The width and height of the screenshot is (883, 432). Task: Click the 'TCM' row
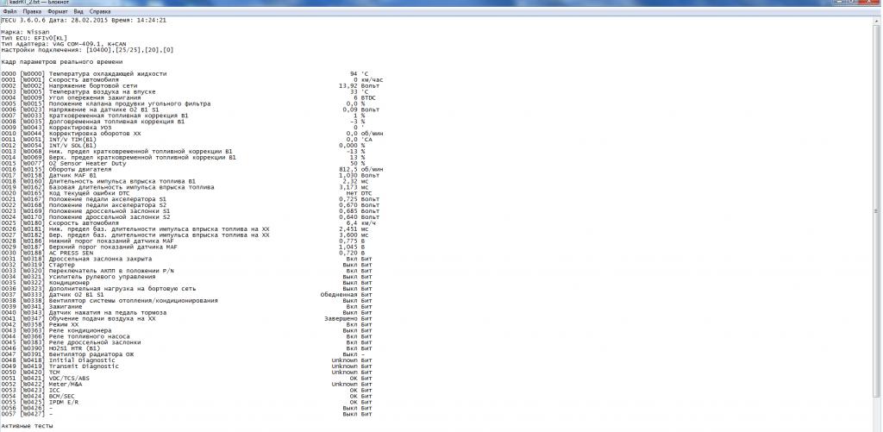(192, 373)
